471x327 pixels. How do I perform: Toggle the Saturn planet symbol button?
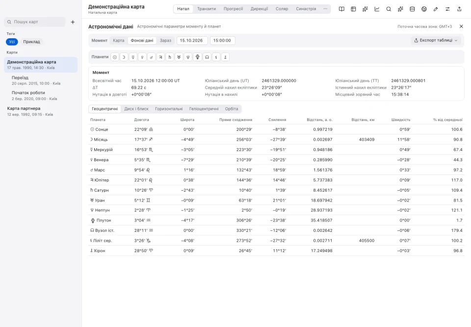[170, 57]
